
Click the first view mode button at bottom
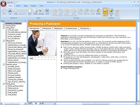pyautogui.click(x=30, y=103)
